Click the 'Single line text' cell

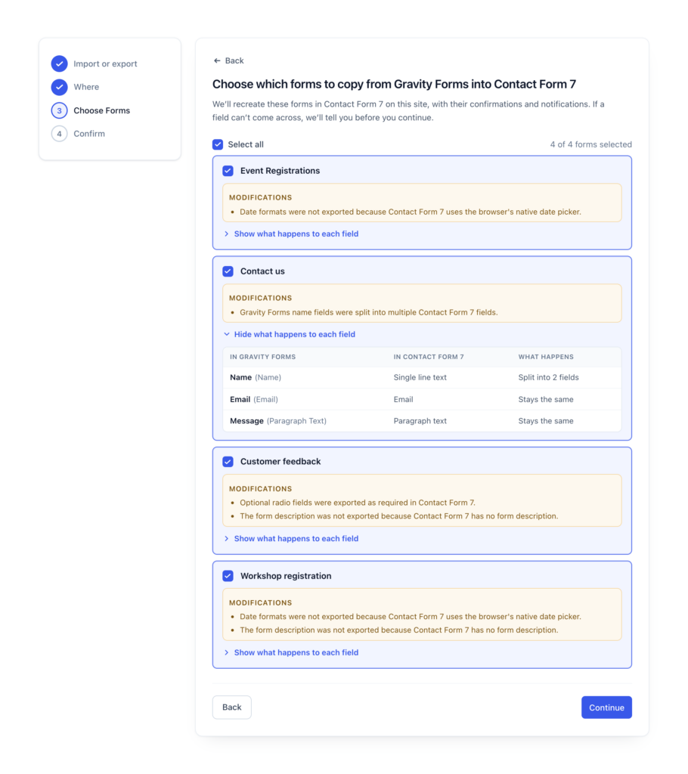coord(420,378)
